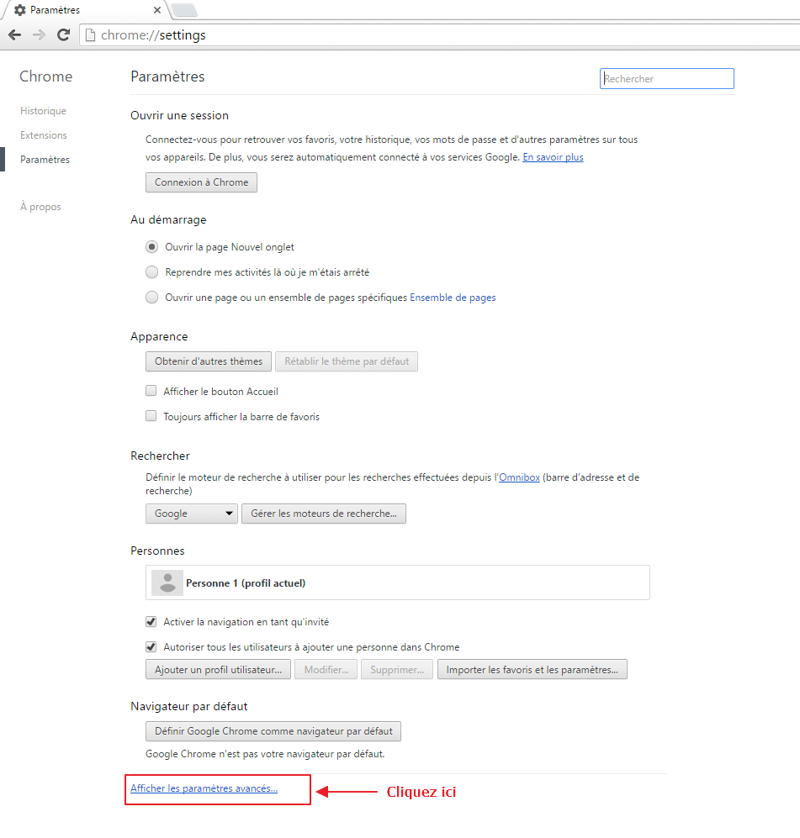
Task: Click the Personne 1 profile avatar
Action: point(167,582)
